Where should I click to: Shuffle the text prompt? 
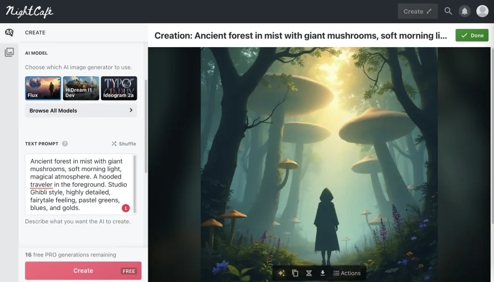point(123,144)
